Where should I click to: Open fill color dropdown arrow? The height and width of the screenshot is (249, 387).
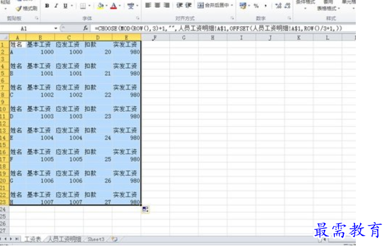point(106,5)
